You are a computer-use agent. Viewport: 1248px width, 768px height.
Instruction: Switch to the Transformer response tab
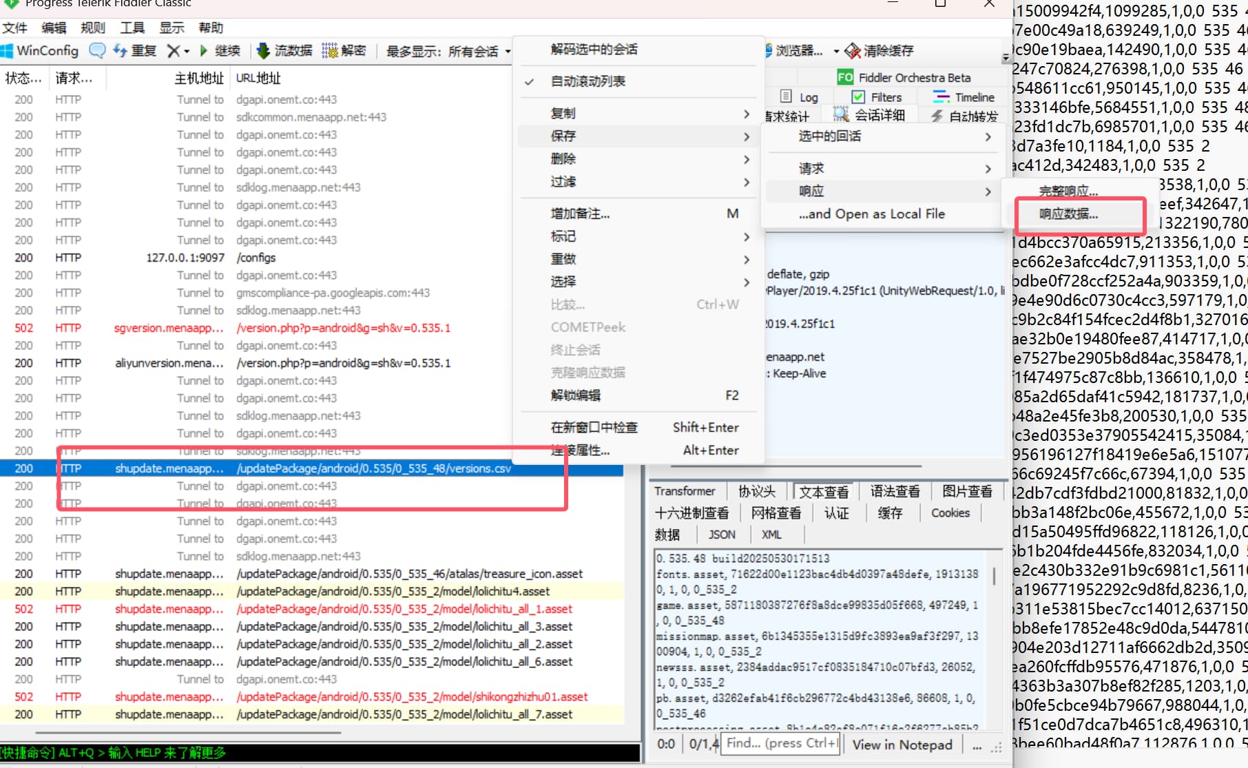tap(685, 491)
